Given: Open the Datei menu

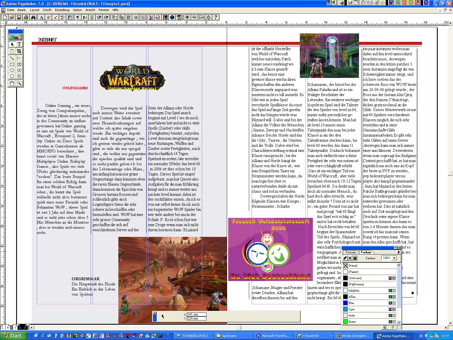Looking at the screenshot, I should tap(11, 10).
